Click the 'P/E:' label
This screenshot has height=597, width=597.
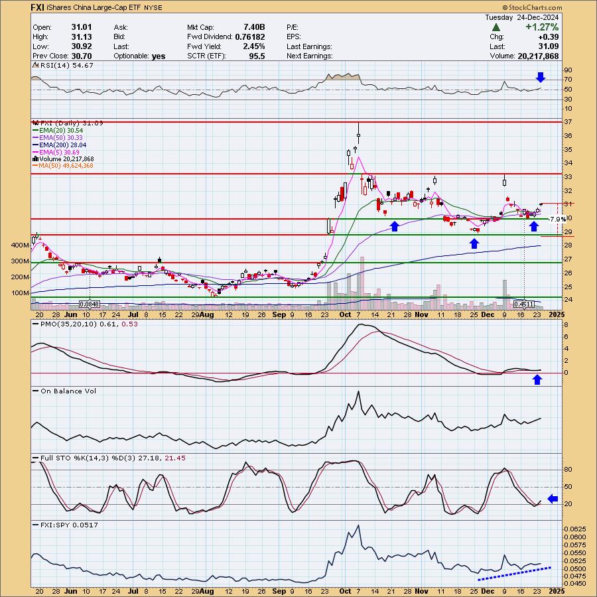[293, 27]
